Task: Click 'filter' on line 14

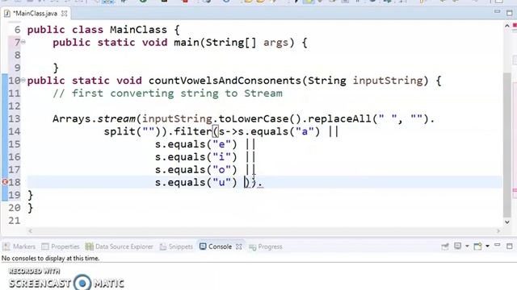Action: tap(193, 131)
